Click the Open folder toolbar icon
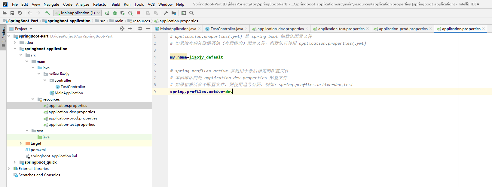This screenshot has width=492, height=187. 5,13
